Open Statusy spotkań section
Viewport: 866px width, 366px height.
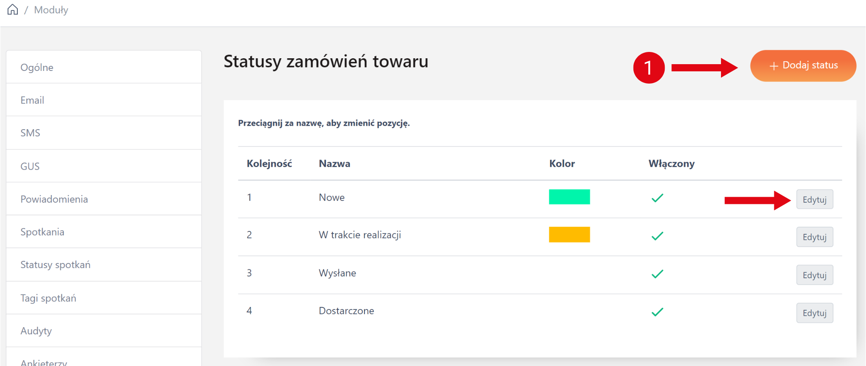click(55, 265)
